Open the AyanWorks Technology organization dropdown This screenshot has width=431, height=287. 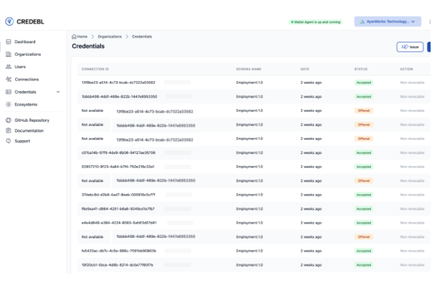tap(387, 21)
